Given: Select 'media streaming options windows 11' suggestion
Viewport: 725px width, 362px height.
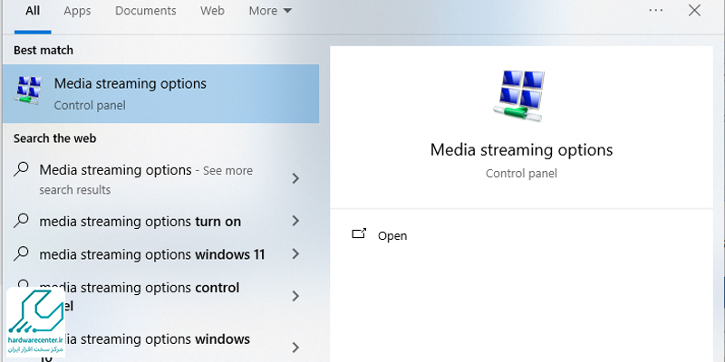Looking at the screenshot, I should (x=152, y=254).
